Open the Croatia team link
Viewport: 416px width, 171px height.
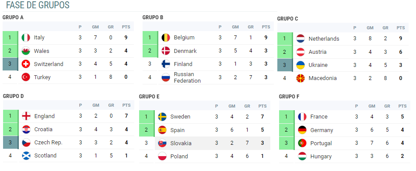(x=43, y=129)
